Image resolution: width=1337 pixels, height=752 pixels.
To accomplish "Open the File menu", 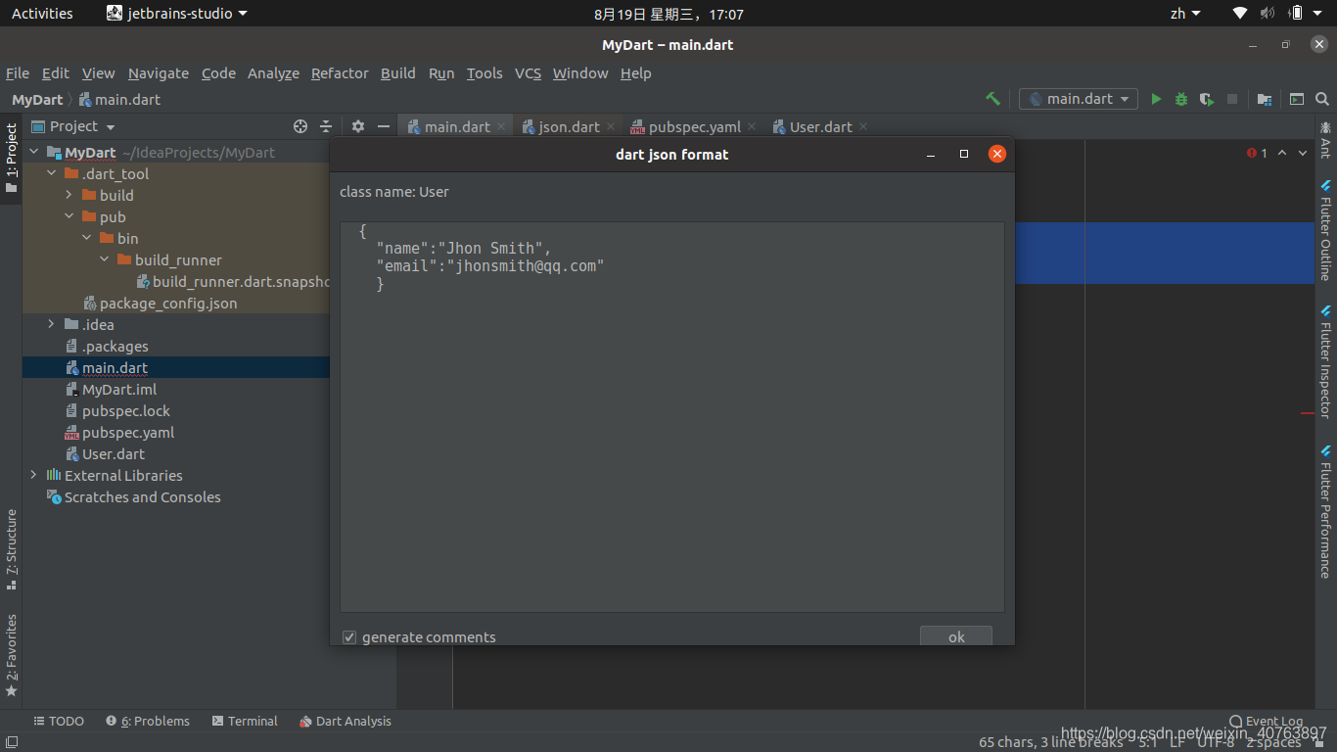I will (x=18, y=73).
